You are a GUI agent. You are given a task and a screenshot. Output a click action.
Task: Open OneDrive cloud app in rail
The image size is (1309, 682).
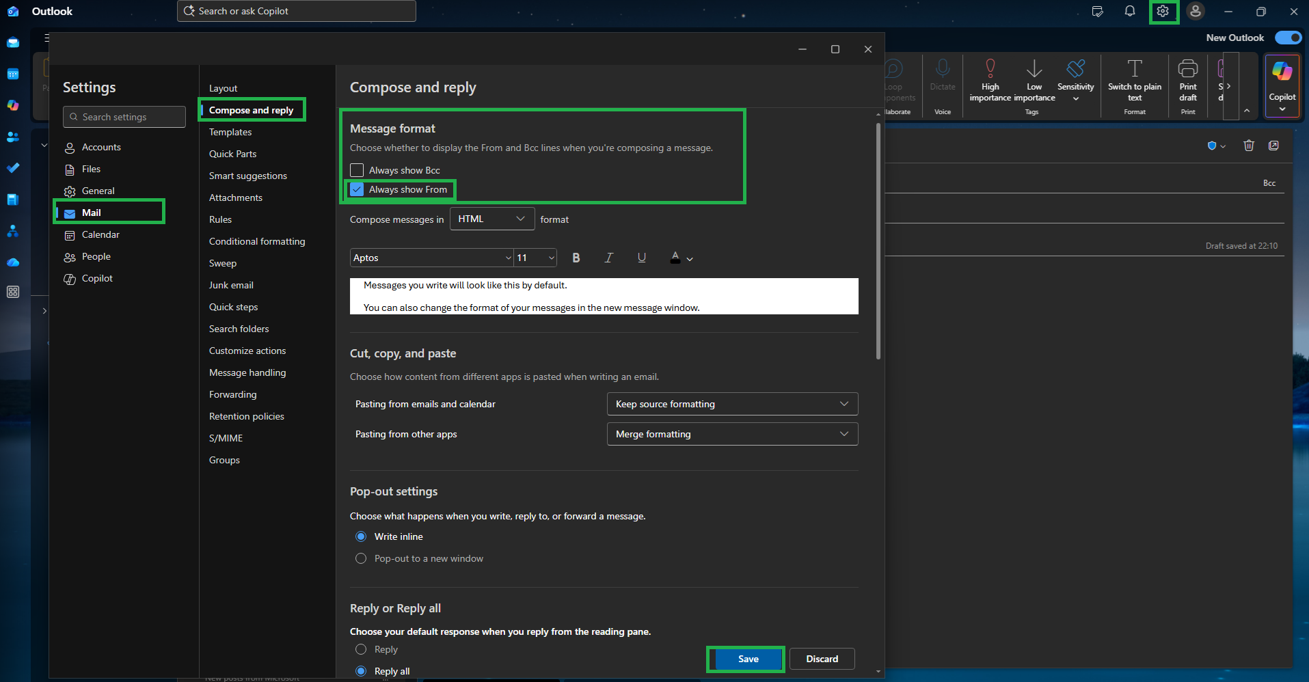coord(13,262)
